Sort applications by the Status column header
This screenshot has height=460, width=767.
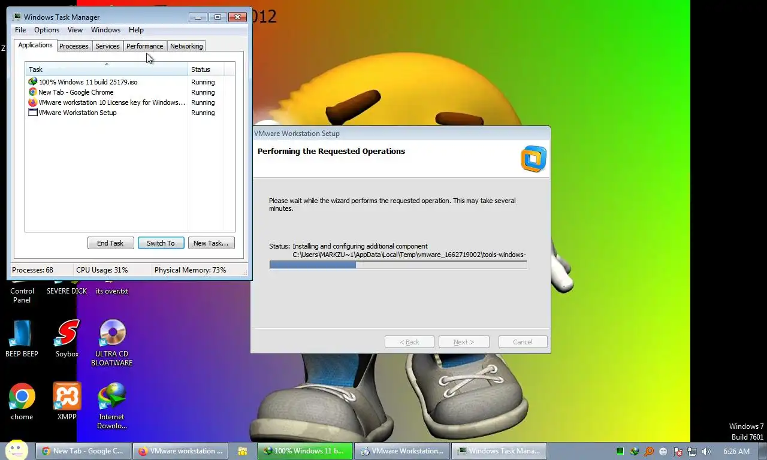(x=206, y=69)
